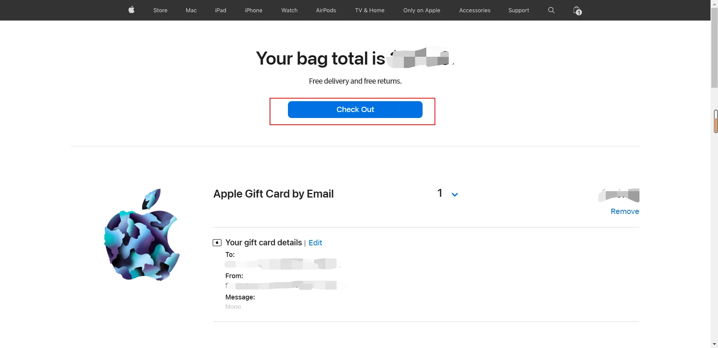Open the search magnifier icon

[x=551, y=10]
